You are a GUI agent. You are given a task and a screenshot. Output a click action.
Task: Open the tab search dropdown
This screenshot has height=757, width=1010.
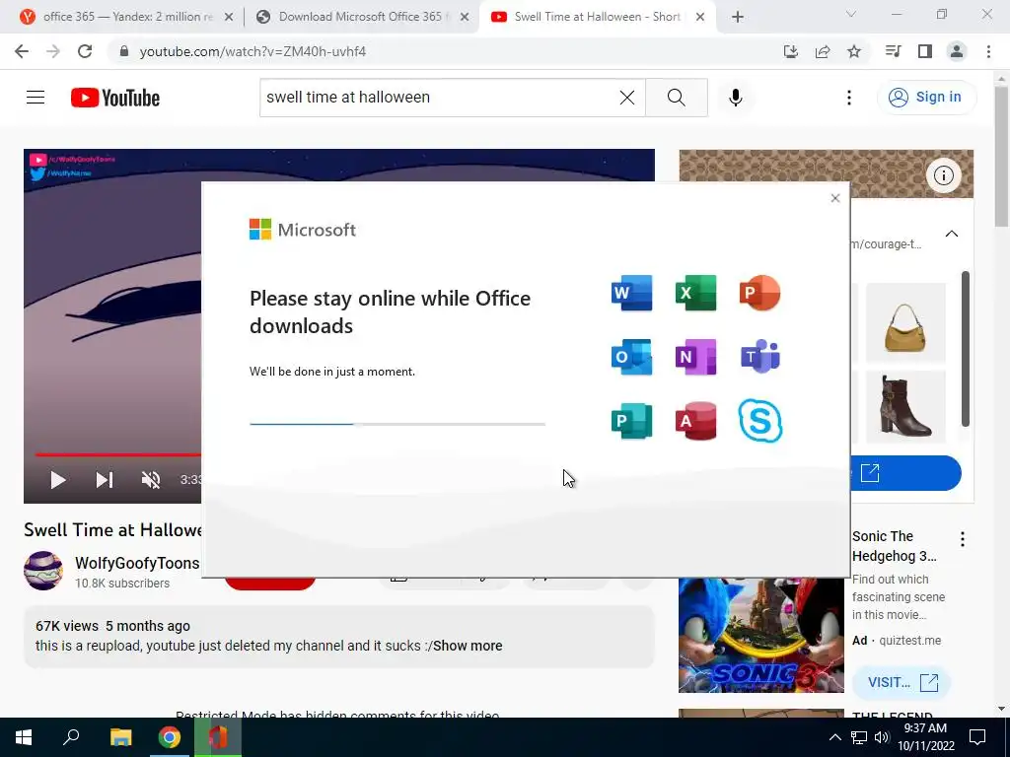click(851, 14)
